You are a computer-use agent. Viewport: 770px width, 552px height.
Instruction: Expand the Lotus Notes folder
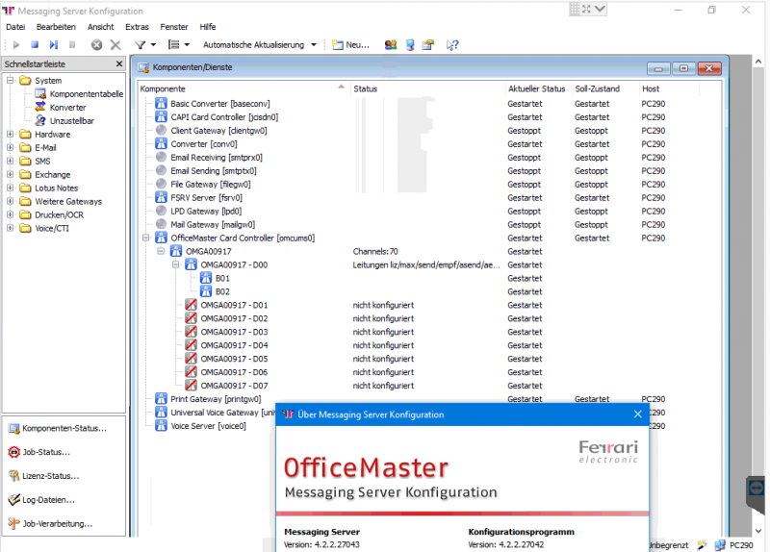coord(10,188)
